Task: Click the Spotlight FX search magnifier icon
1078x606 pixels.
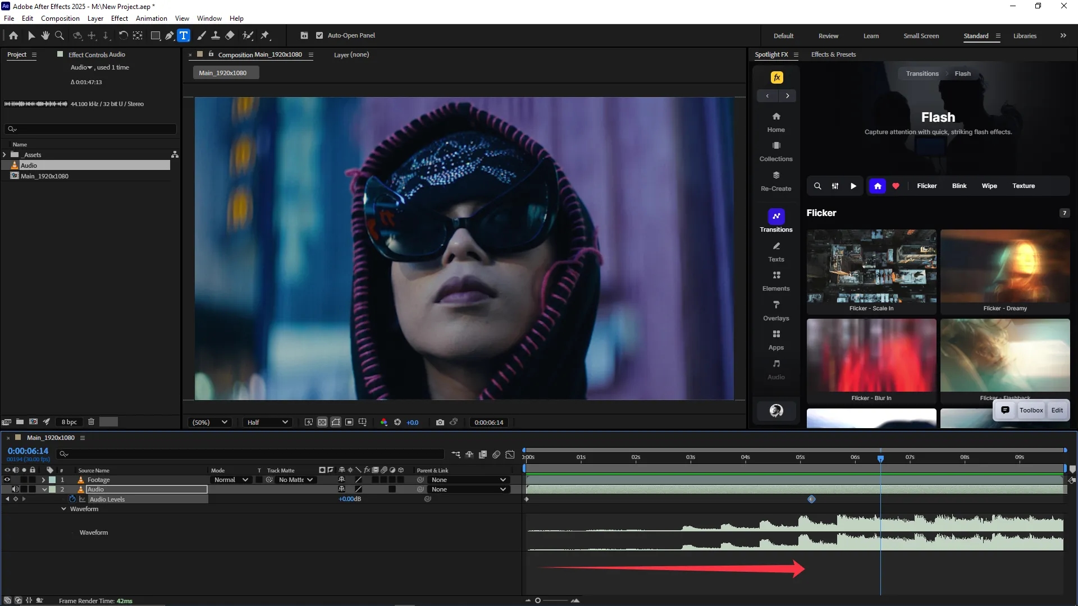Action: pyautogui.click(x=817, y=186)
